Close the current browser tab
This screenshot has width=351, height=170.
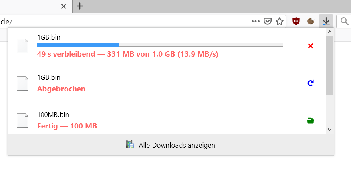pos(63,6)
